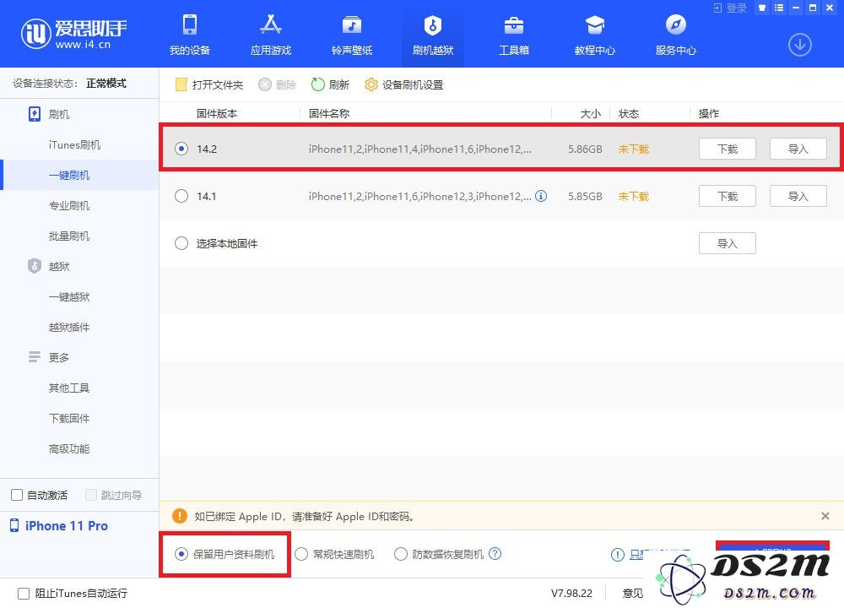Click 未下载 status of firmware 14.2
The image size is (844, 608).
coord(634,149)
